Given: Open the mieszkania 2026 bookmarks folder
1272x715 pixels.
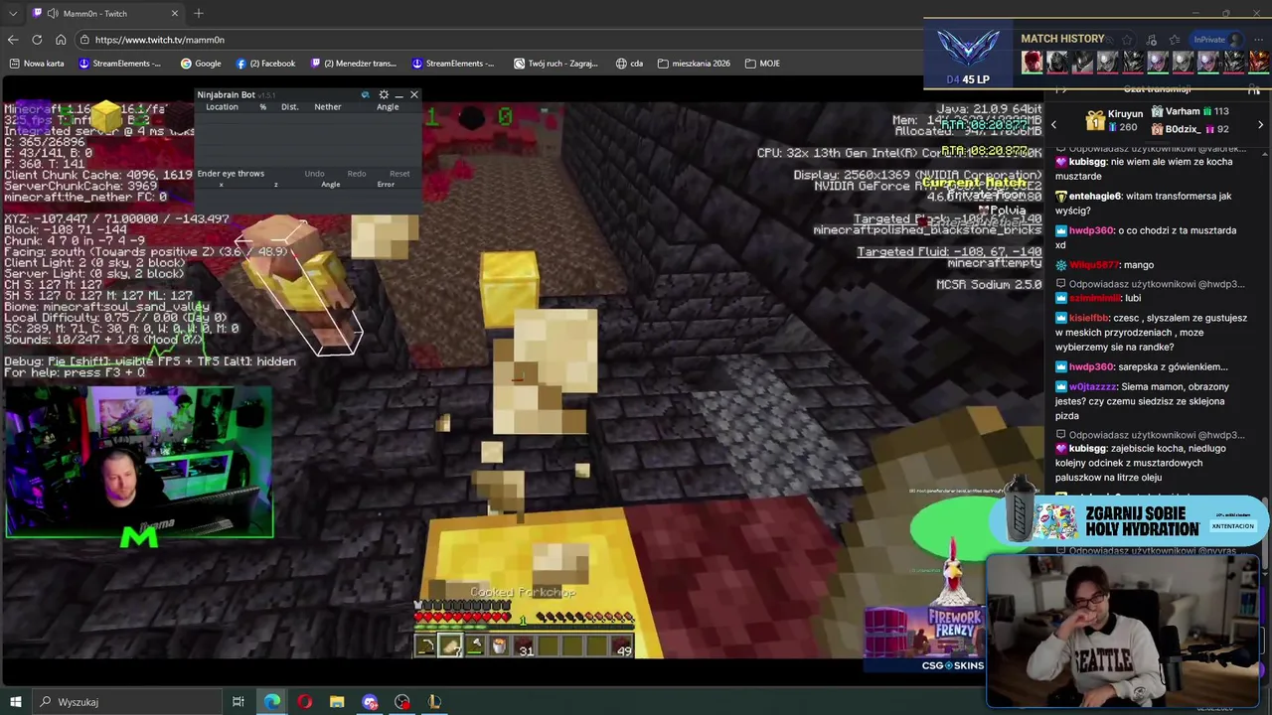Looking at the screenshot, I should click(x=694, y=64).
